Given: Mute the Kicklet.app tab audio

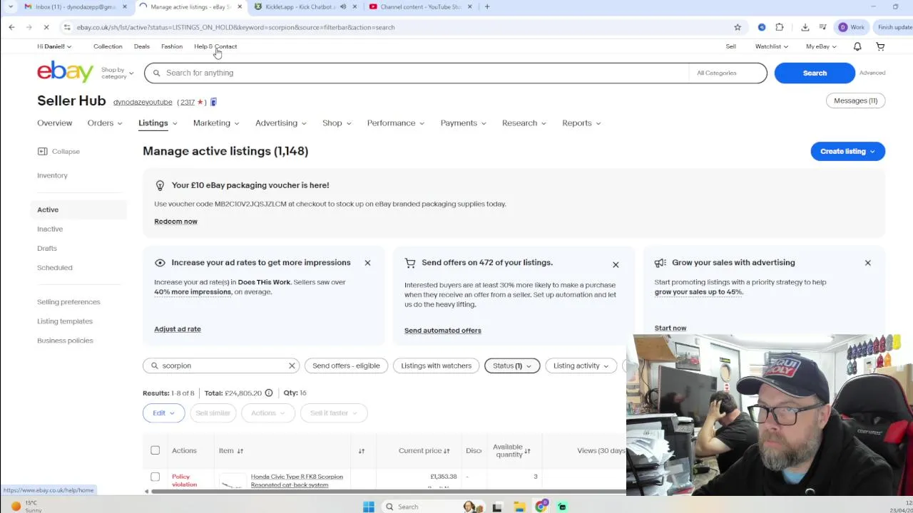Looking at the screenshot, I should 343,6.
